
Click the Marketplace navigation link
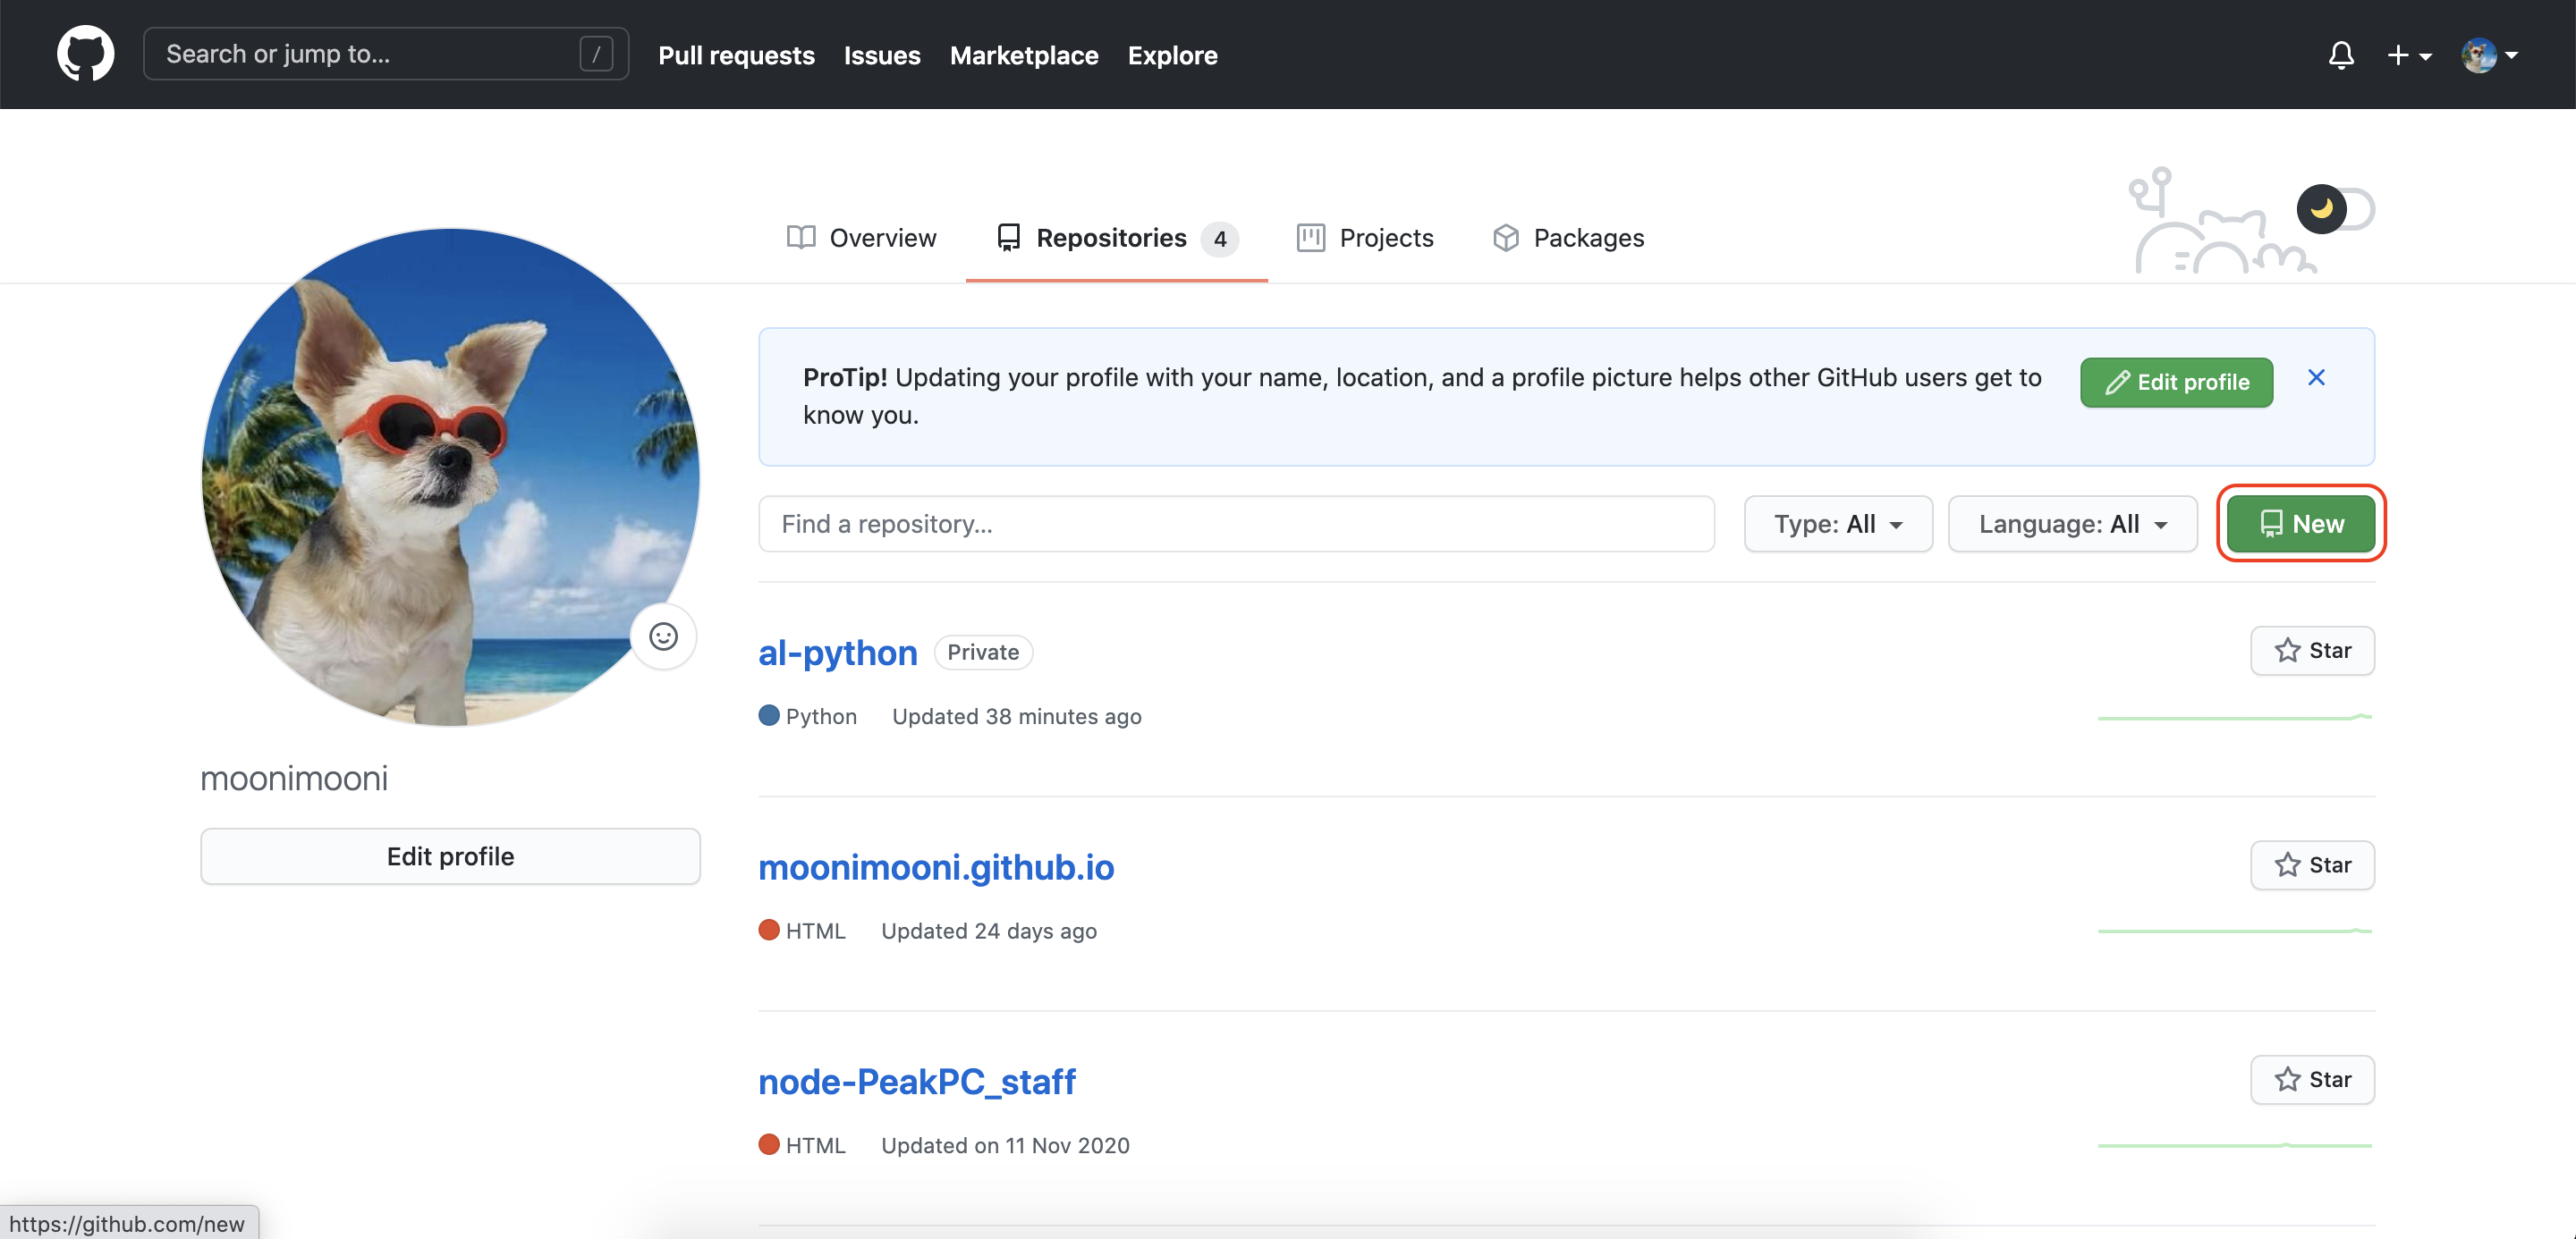point(1023,55)
